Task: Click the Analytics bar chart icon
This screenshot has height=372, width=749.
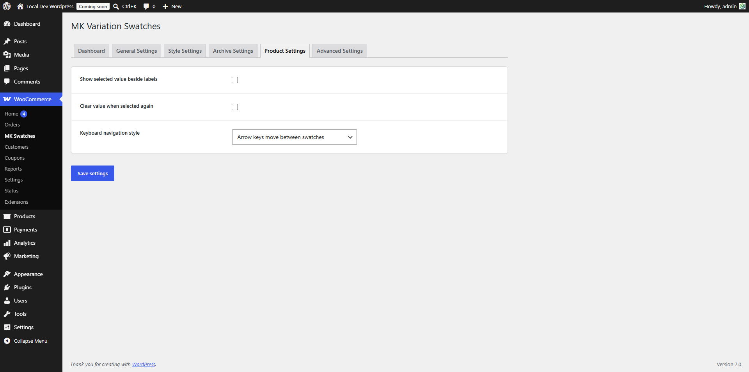Action: pyautogui.click(x=7, y=243)
